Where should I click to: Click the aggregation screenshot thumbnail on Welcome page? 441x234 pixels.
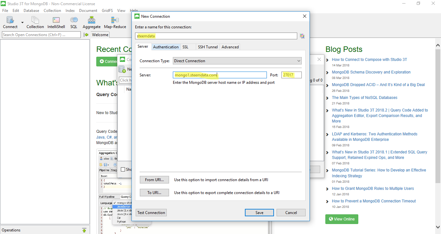pos(114,191)
